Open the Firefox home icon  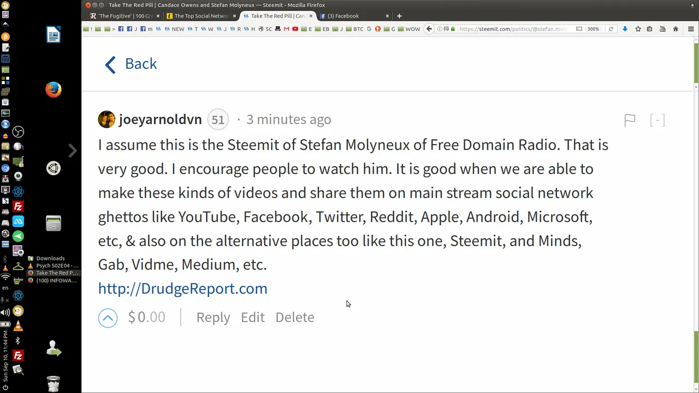click(676, 29)
